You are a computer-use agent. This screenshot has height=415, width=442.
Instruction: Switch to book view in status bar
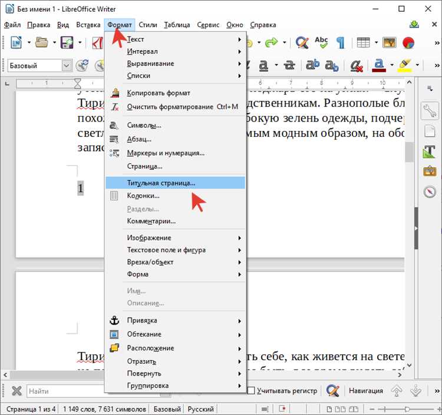tap(354, 409)
